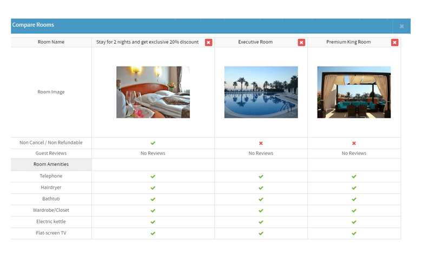
Task: Click Executive Room's red non-refundable cross
Action: pos(261,143)
